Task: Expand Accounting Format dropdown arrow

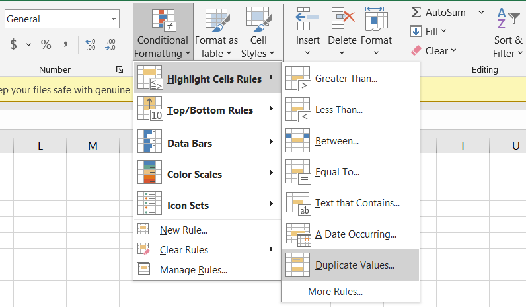Action: pos(29,44)
